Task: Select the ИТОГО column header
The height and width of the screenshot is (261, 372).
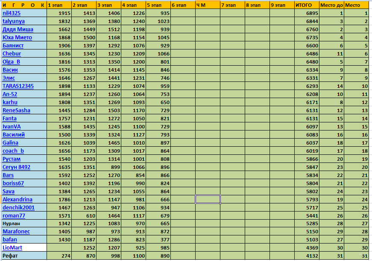Action: click(x=307, y=5)
